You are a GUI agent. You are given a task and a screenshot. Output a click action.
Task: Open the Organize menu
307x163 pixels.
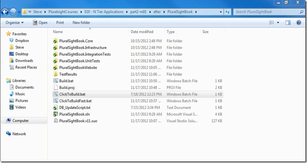tap(15, 23)
